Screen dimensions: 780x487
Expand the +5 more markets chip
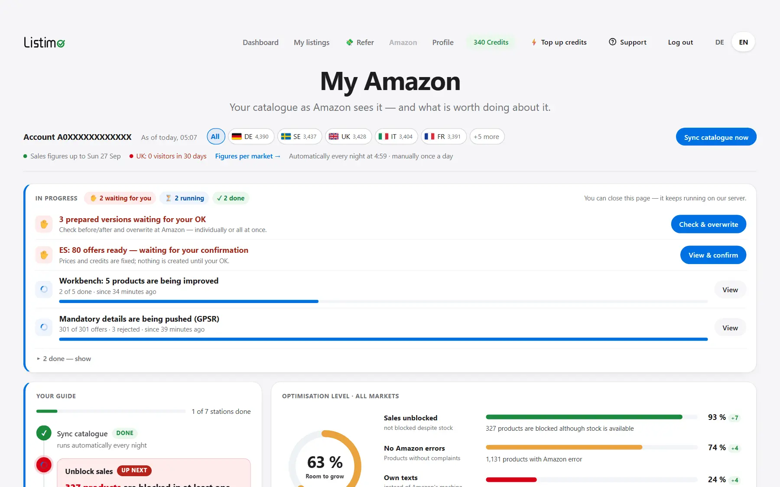[487, 137]
